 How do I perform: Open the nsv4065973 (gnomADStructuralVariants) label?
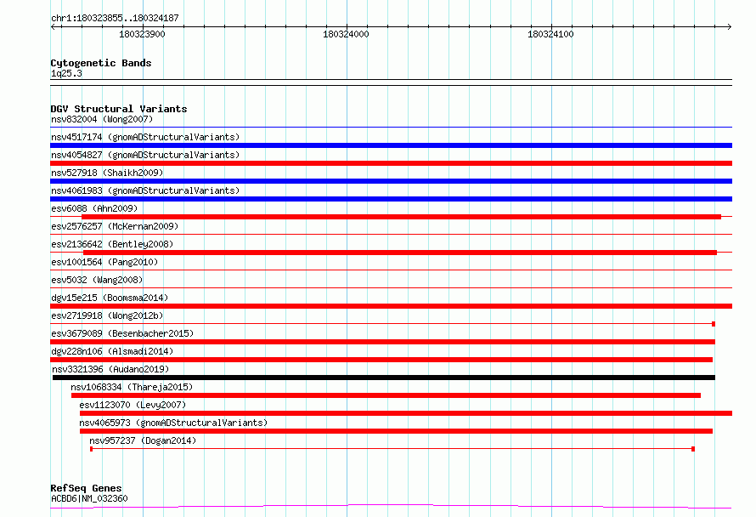173,423
